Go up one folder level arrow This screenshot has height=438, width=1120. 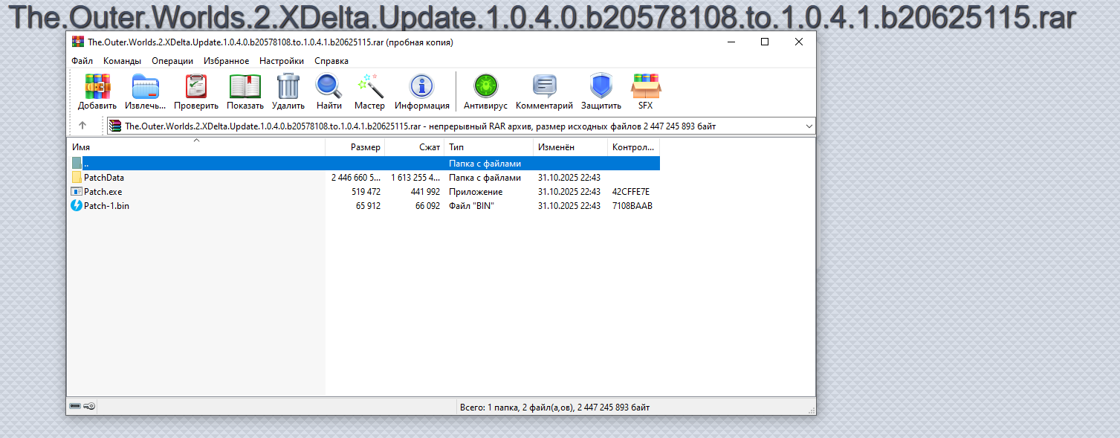[x=82, y=126]
